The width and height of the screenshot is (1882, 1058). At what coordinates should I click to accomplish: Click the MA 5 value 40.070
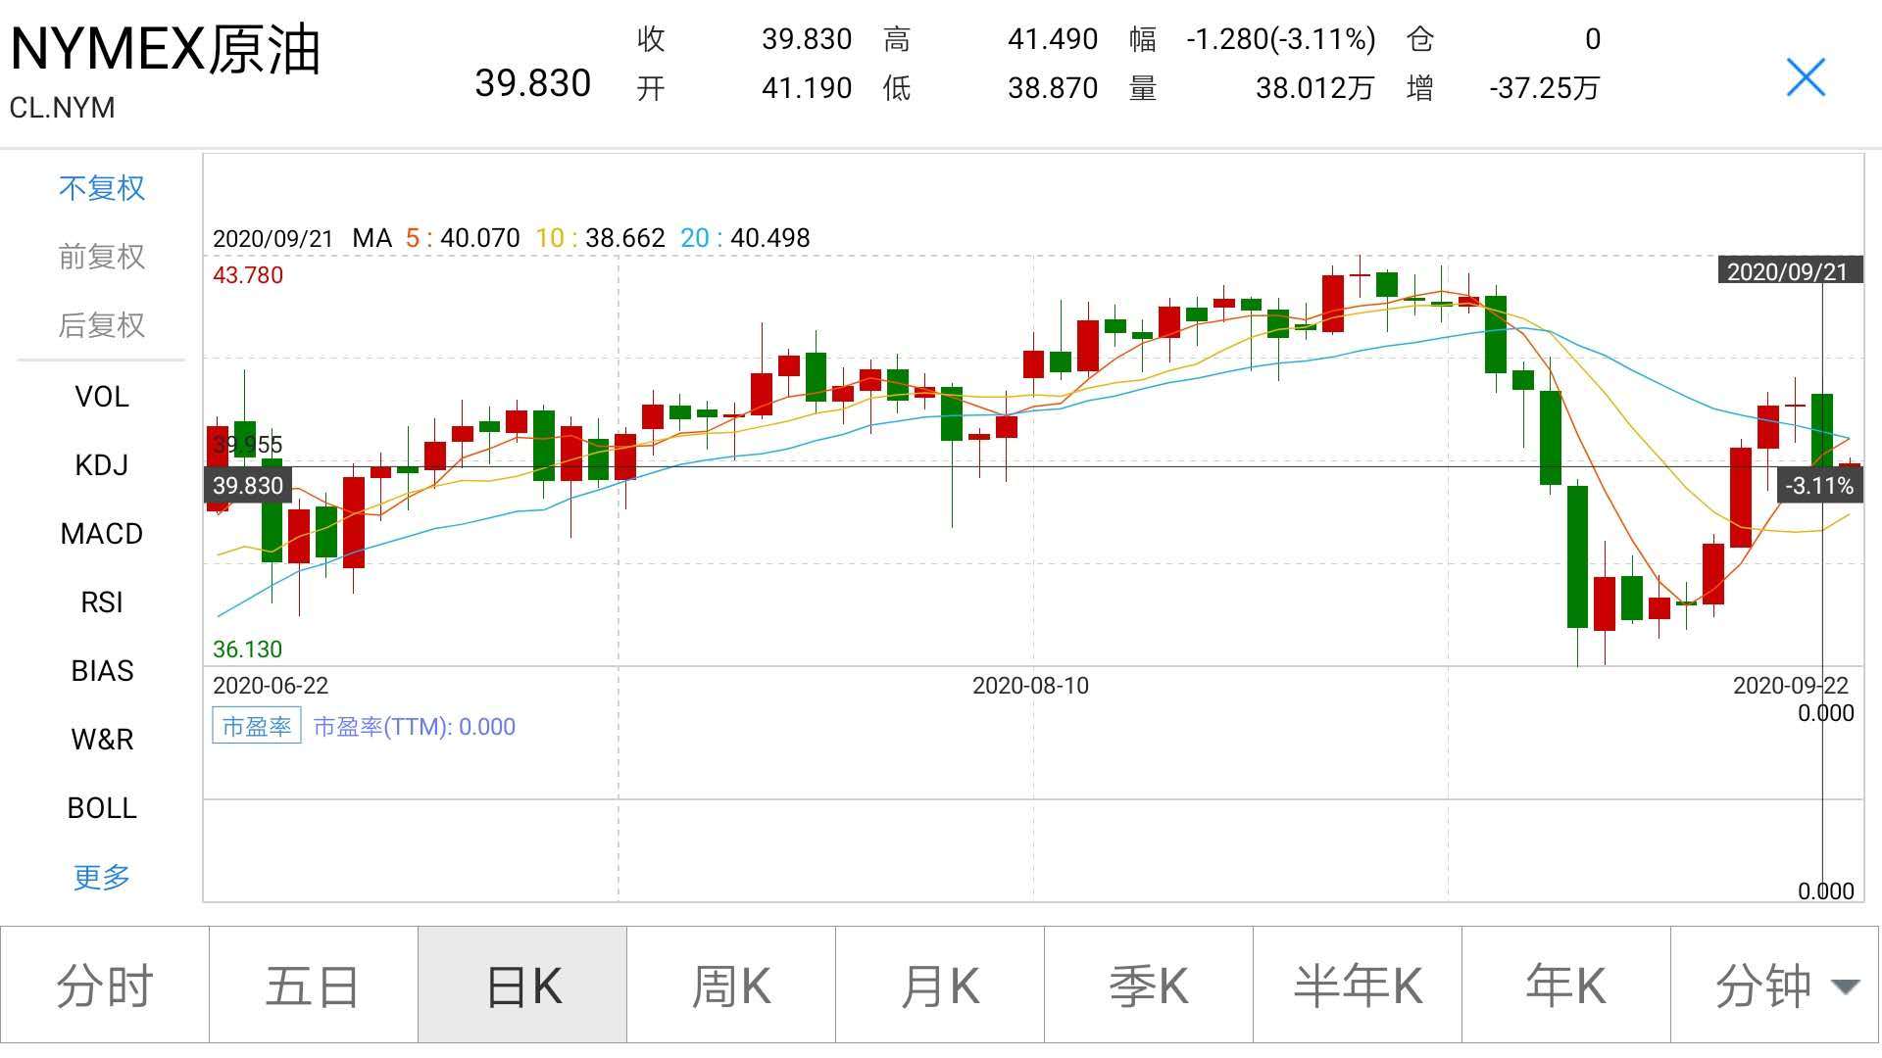480,238
